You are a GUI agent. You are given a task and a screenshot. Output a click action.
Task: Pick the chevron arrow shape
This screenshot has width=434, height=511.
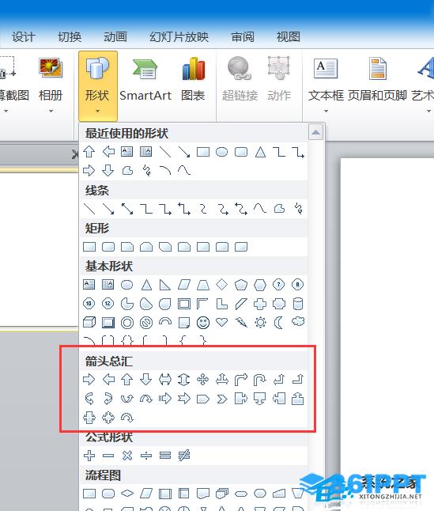tap(222, 399)
